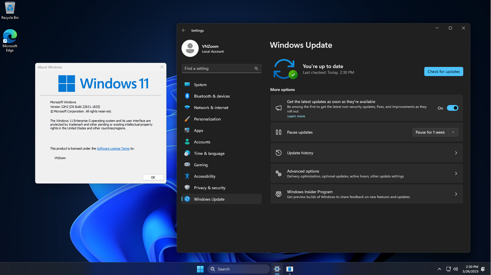Image resolution: width=491 pixels, height=275 pixels.
Task: Expand Update history chevron
Action: click(456, 153)
